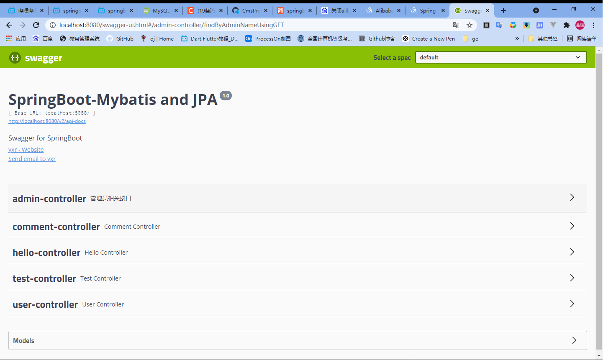
Task: Expand admin-controller with its chevron
Action: click(572, 197)
